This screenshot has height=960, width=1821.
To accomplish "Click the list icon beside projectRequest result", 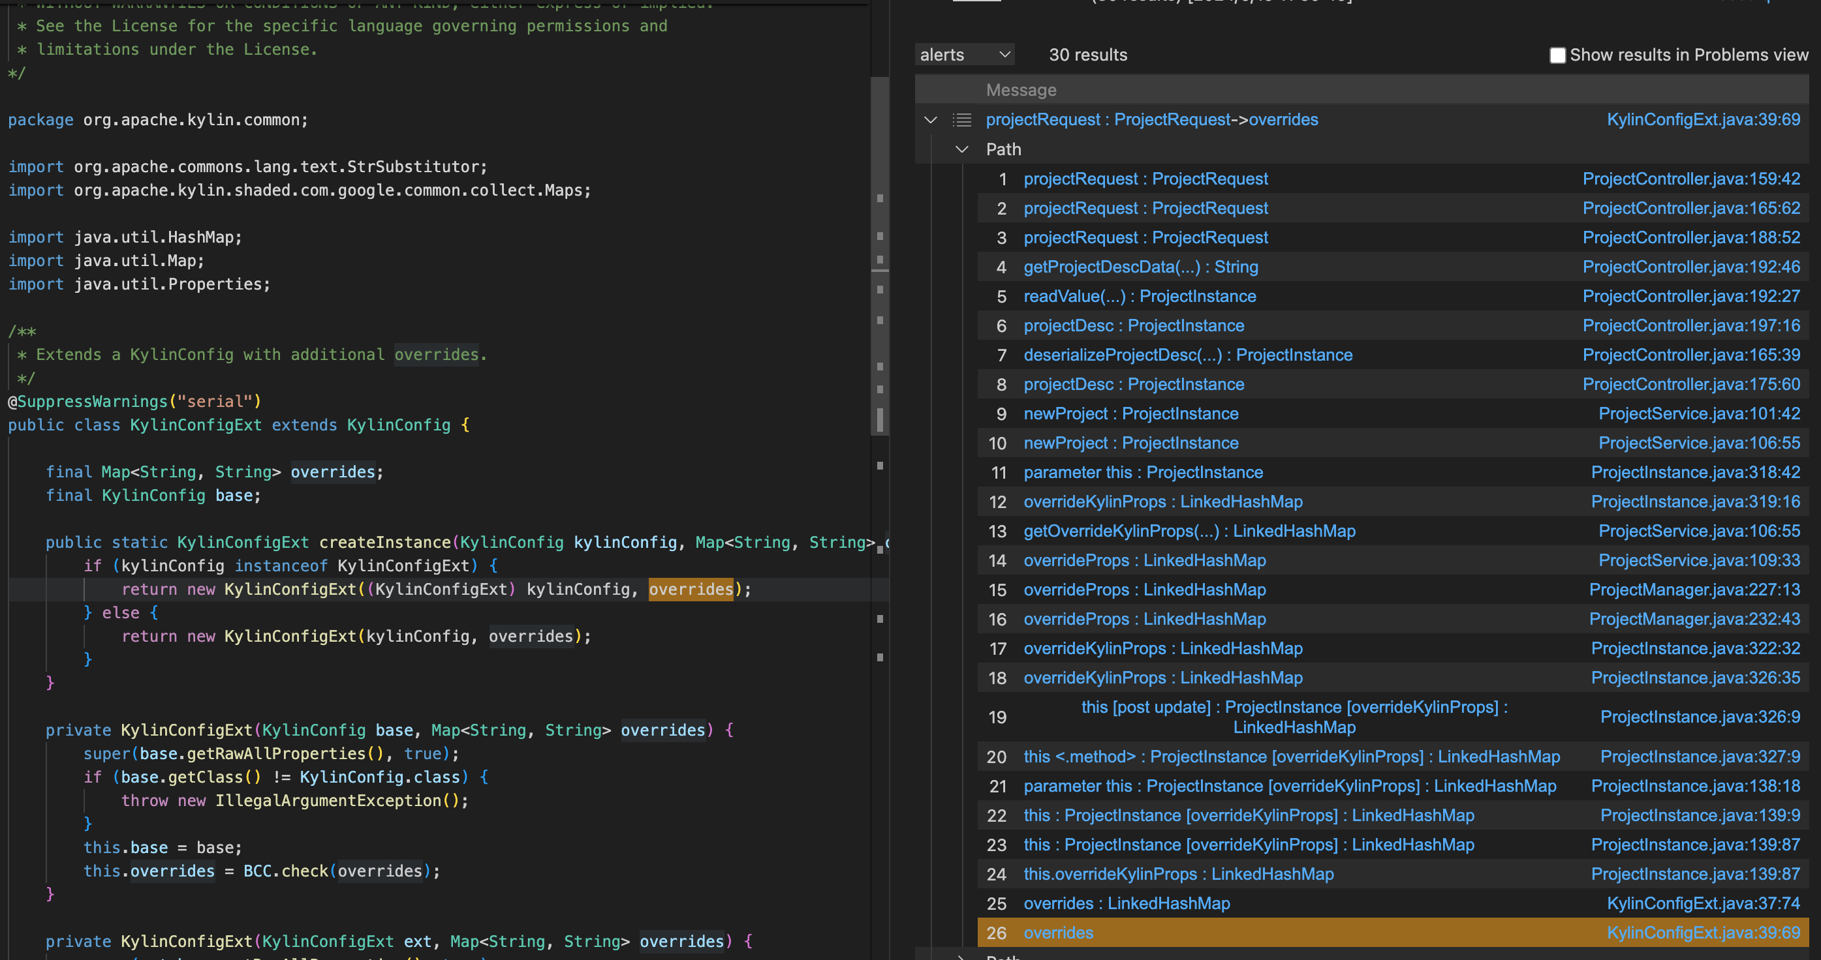I will click(x=962, y=120).
